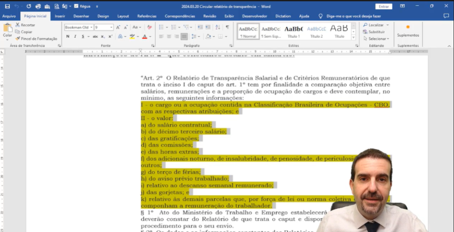This screenshot has height=232, width=454.
Task: Click the Save icon in quick access toolbar
Action: click(6, 6)
